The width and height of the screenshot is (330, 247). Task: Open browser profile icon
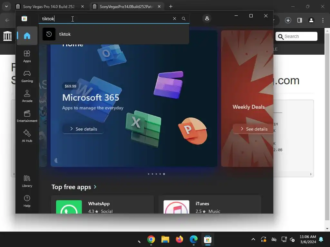[x=311, y=20]
